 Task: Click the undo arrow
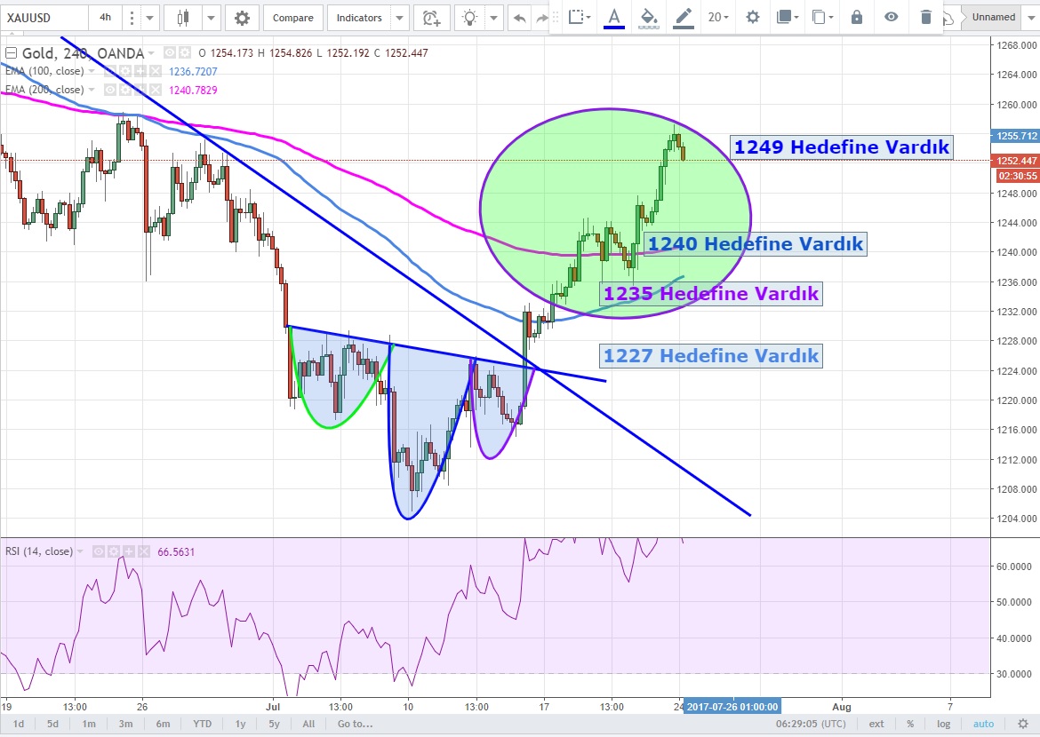(519, 18)
